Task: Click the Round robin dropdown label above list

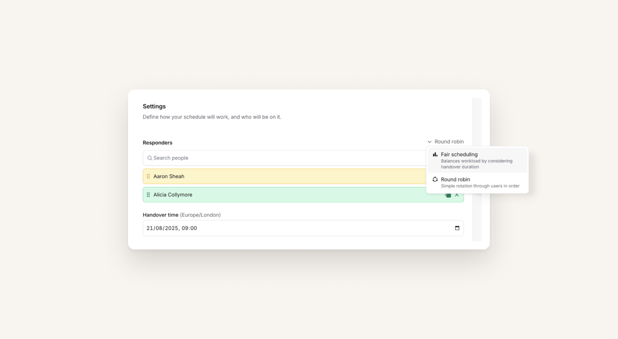Action: point(449,142)
